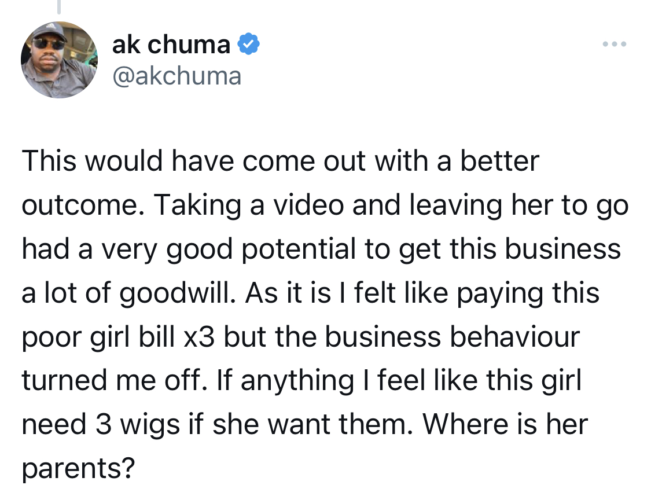Click the line starting 'turned me off'
Image resolution: width=651 pixels, height=496 pixels.
click(x=301, y=380)
